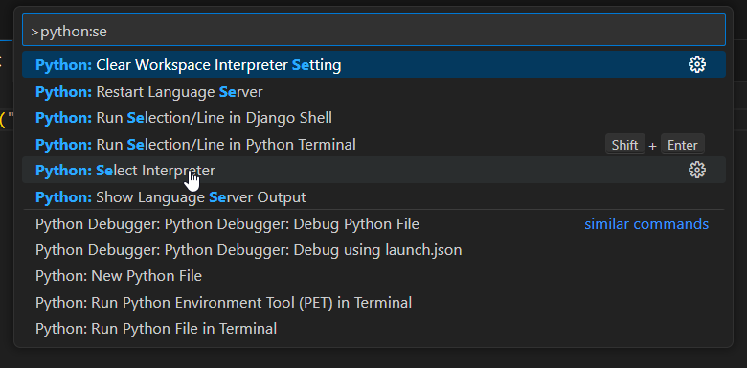Pick Run Selection/Line in Python Terminal
This screenshot has width=747, height=368.
pos(373,144)
